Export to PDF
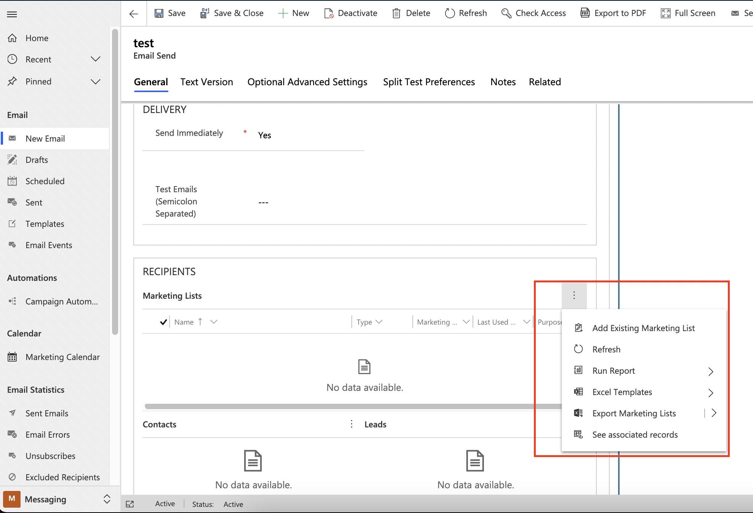The height and width of the screenshot is (513, 753). tap(613, 13)
